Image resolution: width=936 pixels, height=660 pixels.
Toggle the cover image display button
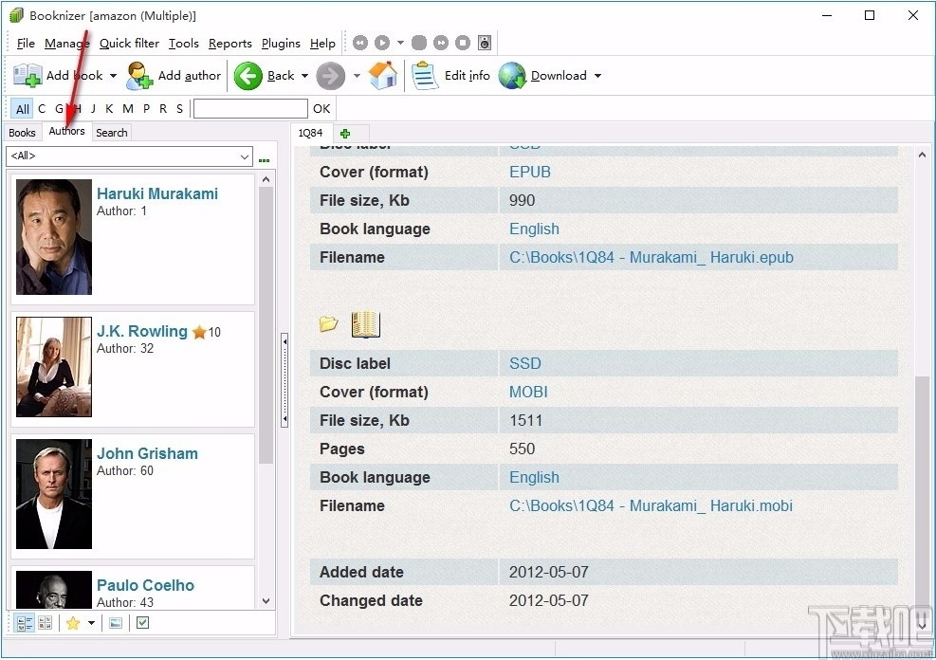(116, 623)
